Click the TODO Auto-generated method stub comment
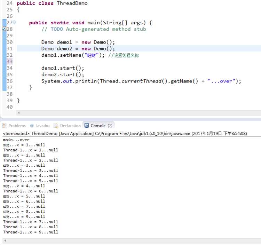 (x=94, y=29)
